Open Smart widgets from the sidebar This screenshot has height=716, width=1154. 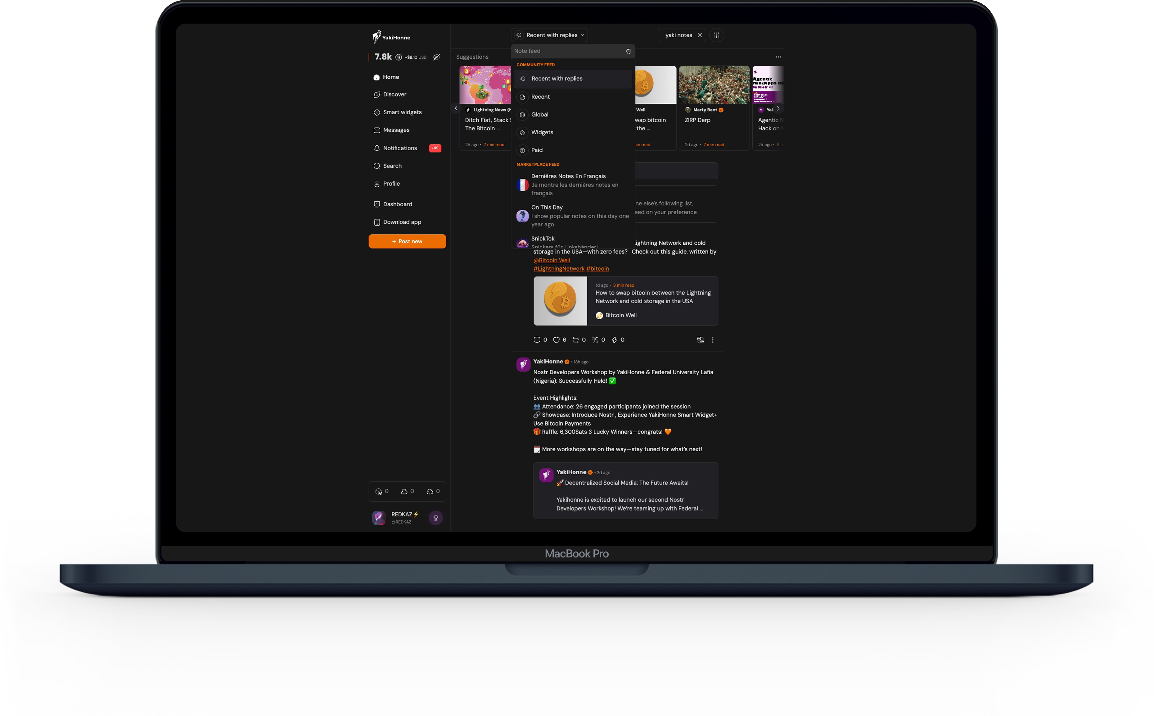click(x=407, y=112)
